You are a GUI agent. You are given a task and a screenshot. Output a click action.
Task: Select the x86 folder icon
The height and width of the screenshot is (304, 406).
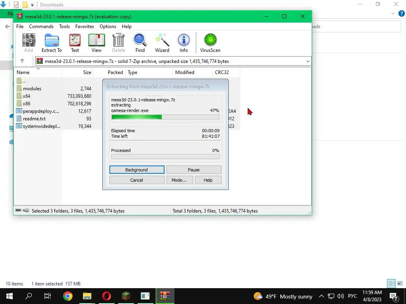[19, 103]
